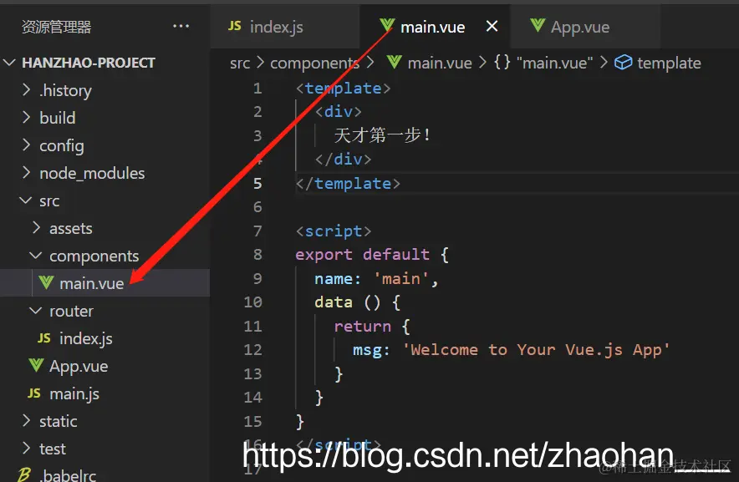This screenshot has width=739, height=482.
Task: Click the "main.vue" object breadcrumb
Action: click(555, 63)
